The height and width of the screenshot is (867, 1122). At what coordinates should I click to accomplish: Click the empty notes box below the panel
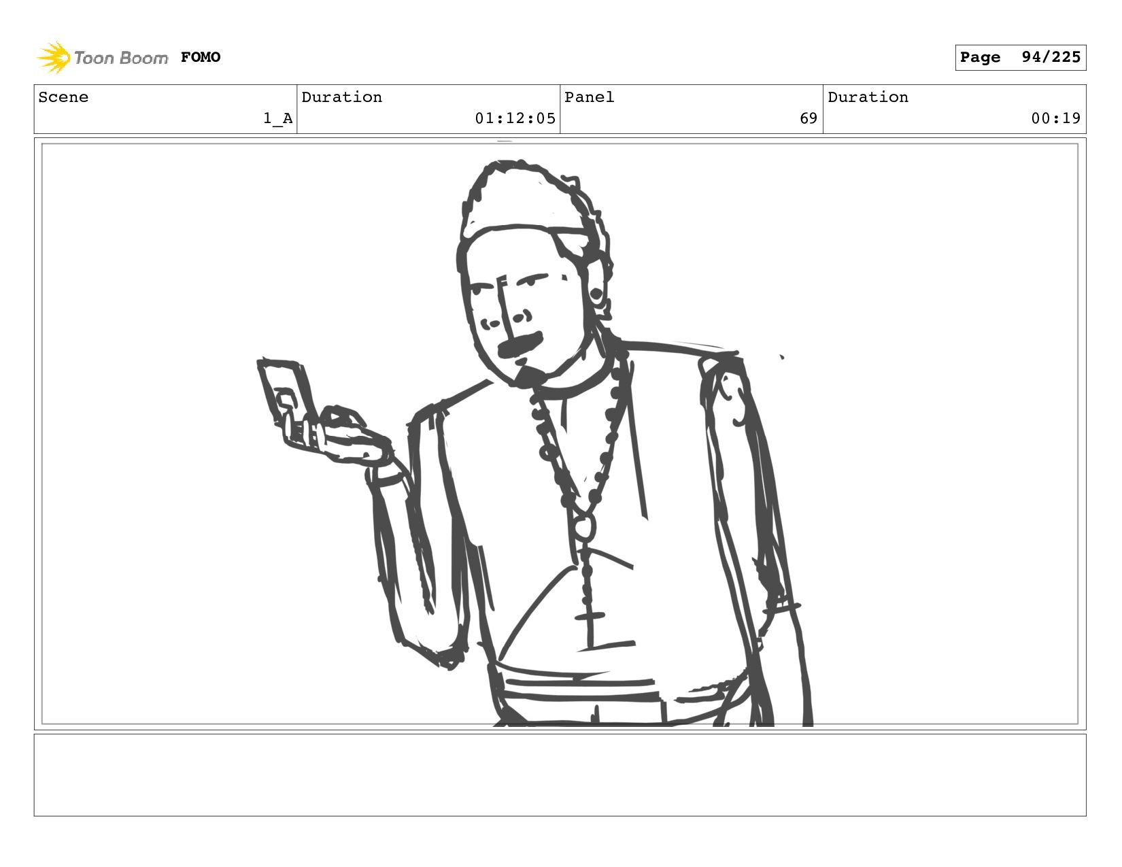click(x=560, y=775)
